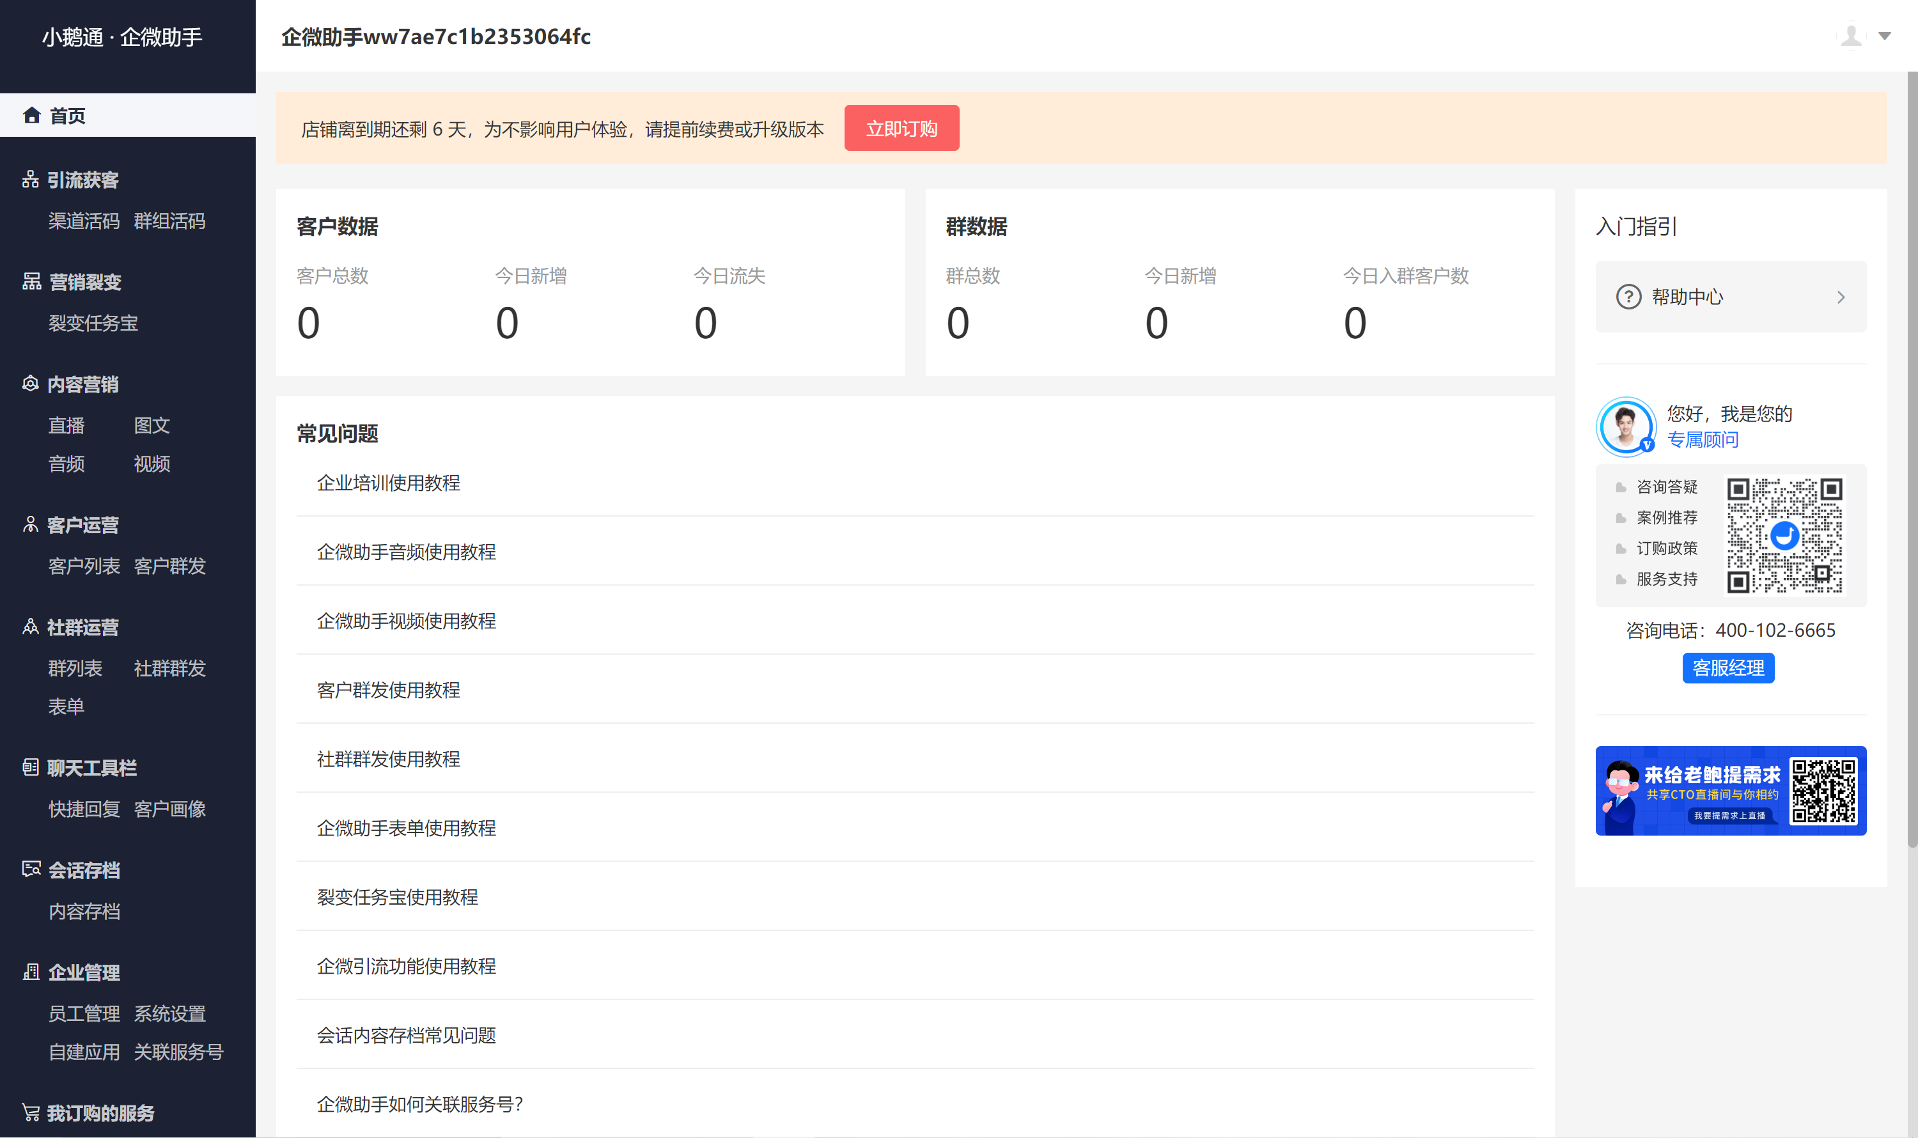Screen dimensions: 1918x1138
Task: Click the 客服经理 button
Action: pyautogui.click(x=1728, y=668)
